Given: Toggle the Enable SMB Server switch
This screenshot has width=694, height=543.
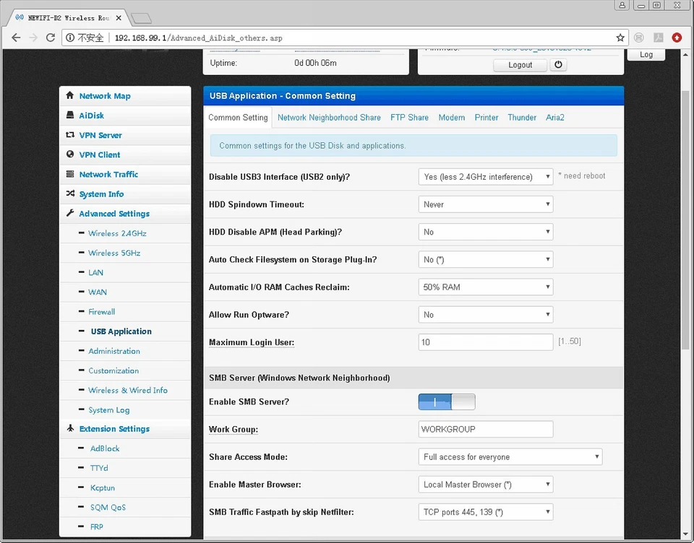Looking at the screenshot, I should [x=447, y=402].
